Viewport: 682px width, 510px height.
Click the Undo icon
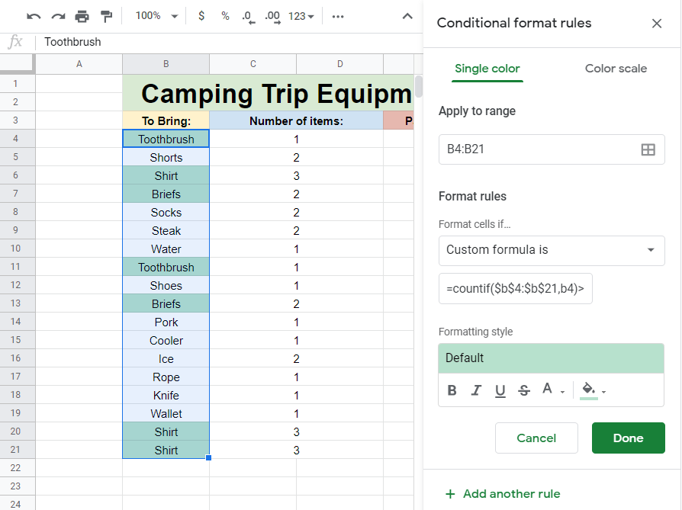(x=33, y=15)
